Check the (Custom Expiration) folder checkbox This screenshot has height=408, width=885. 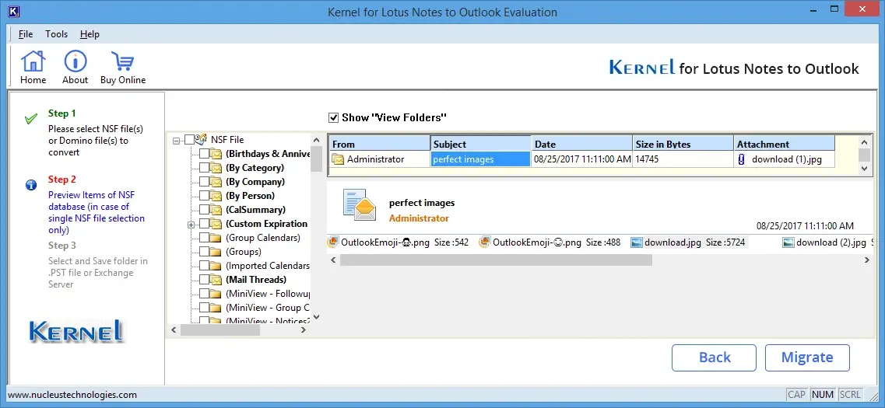click(x=204, y=224)
